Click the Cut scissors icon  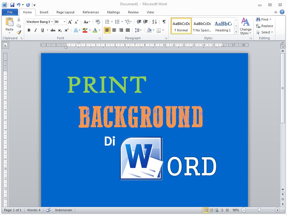tap(19, 19)
